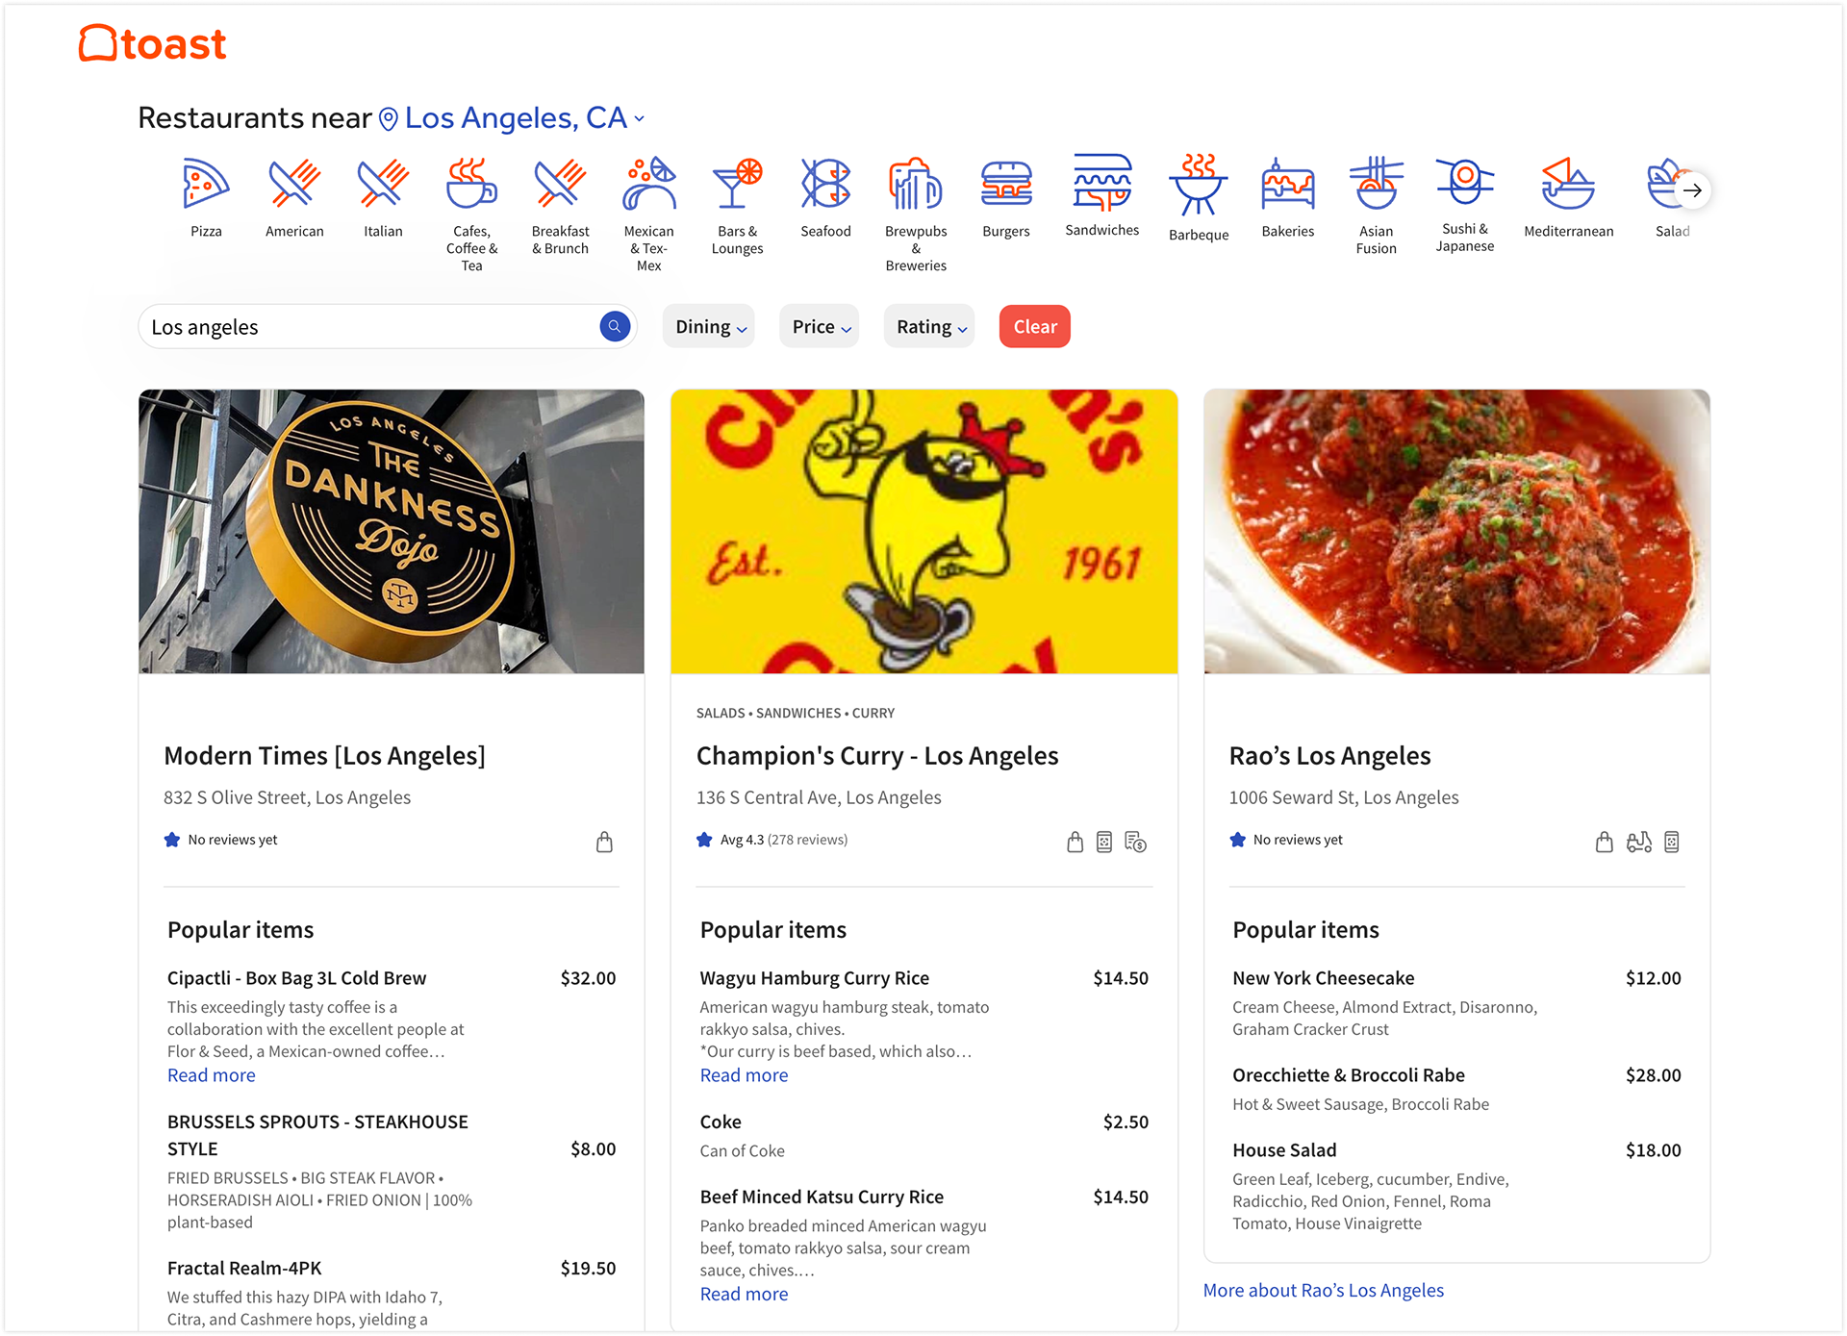Click the 832 S Olive Street address
The height and width of the screenshot is (1336, 1847).
[287, 797]
